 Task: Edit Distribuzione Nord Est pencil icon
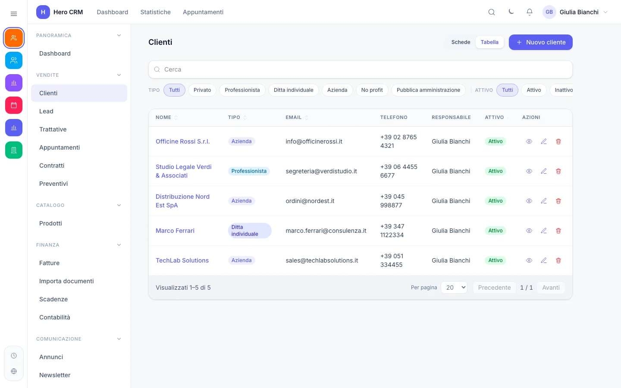tap(544, 201)
